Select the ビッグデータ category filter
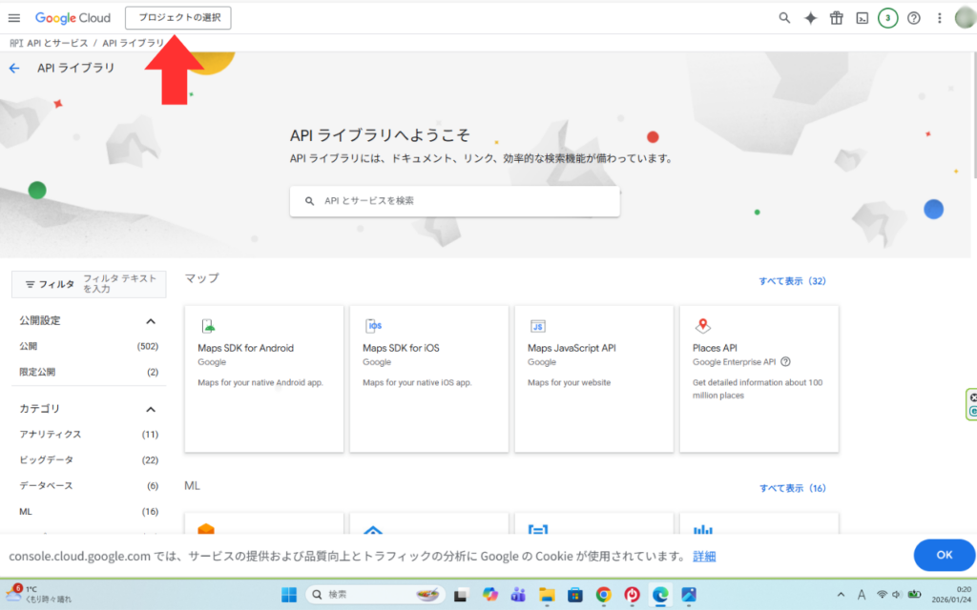This screenshot has width=977, height=610. click(46, 459)
